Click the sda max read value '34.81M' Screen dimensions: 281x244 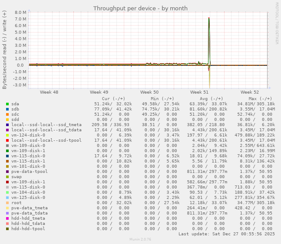(245, 104)
